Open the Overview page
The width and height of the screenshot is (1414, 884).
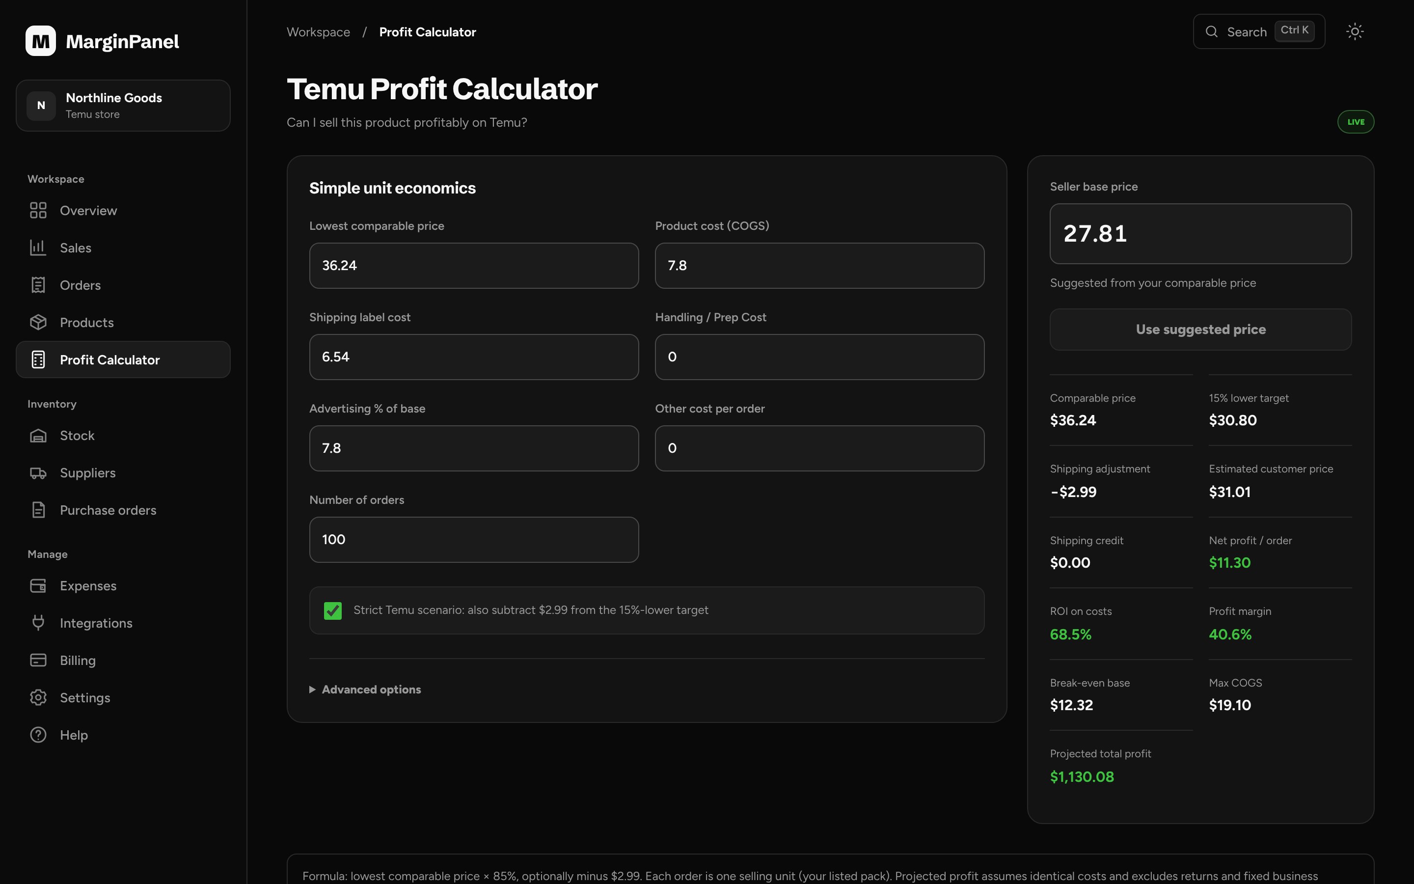pyautogui.click(x=123, y=211)
